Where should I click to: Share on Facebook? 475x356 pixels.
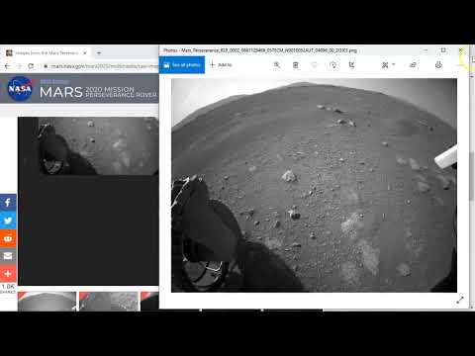coord(8,203)
